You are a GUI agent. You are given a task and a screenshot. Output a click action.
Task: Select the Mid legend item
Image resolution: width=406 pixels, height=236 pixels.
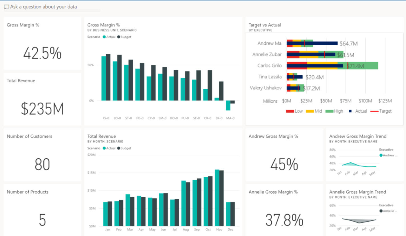(309, 111)
